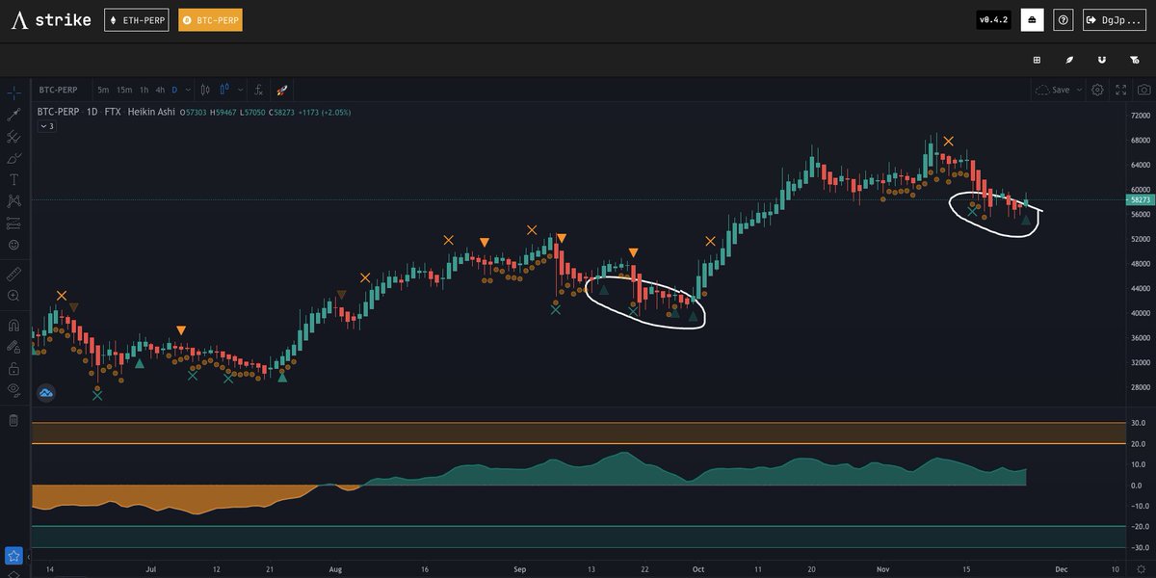Click the rocket icon in chart toolbar
The image size is (1156, 578).
tap(282, 90)
